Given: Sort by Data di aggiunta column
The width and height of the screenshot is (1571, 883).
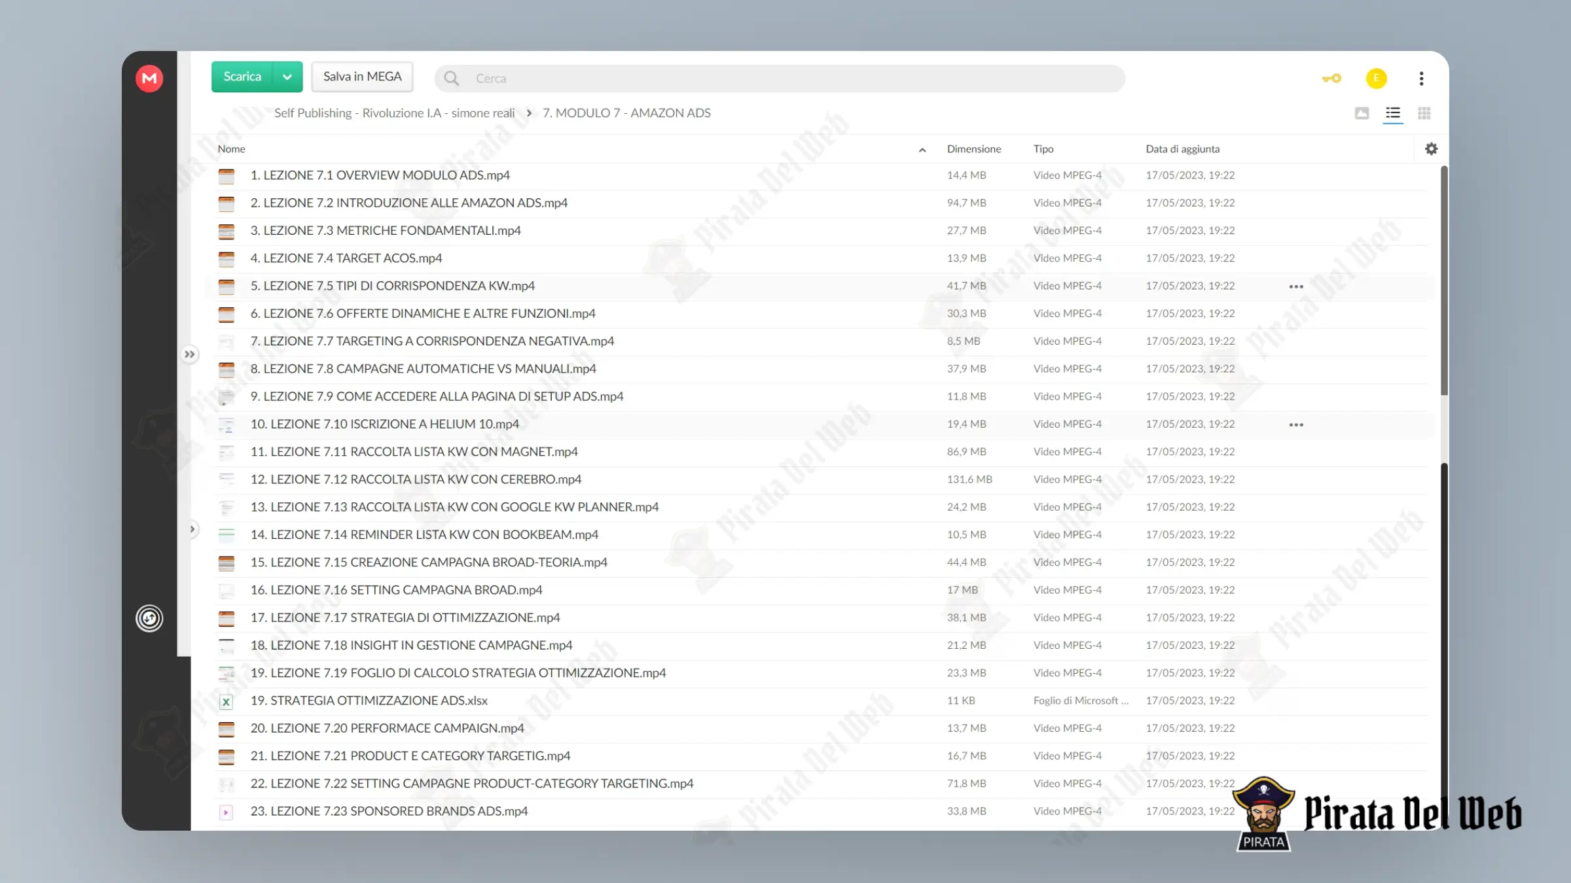Looking at the screenshot, I should (1182, 149).
